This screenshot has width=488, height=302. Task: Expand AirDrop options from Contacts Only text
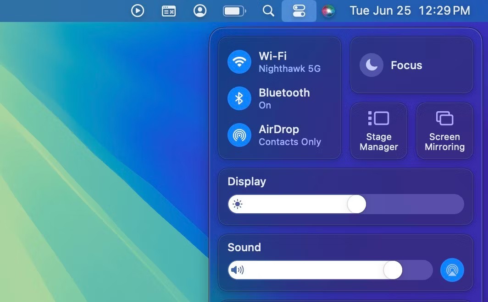click(289, 142)
